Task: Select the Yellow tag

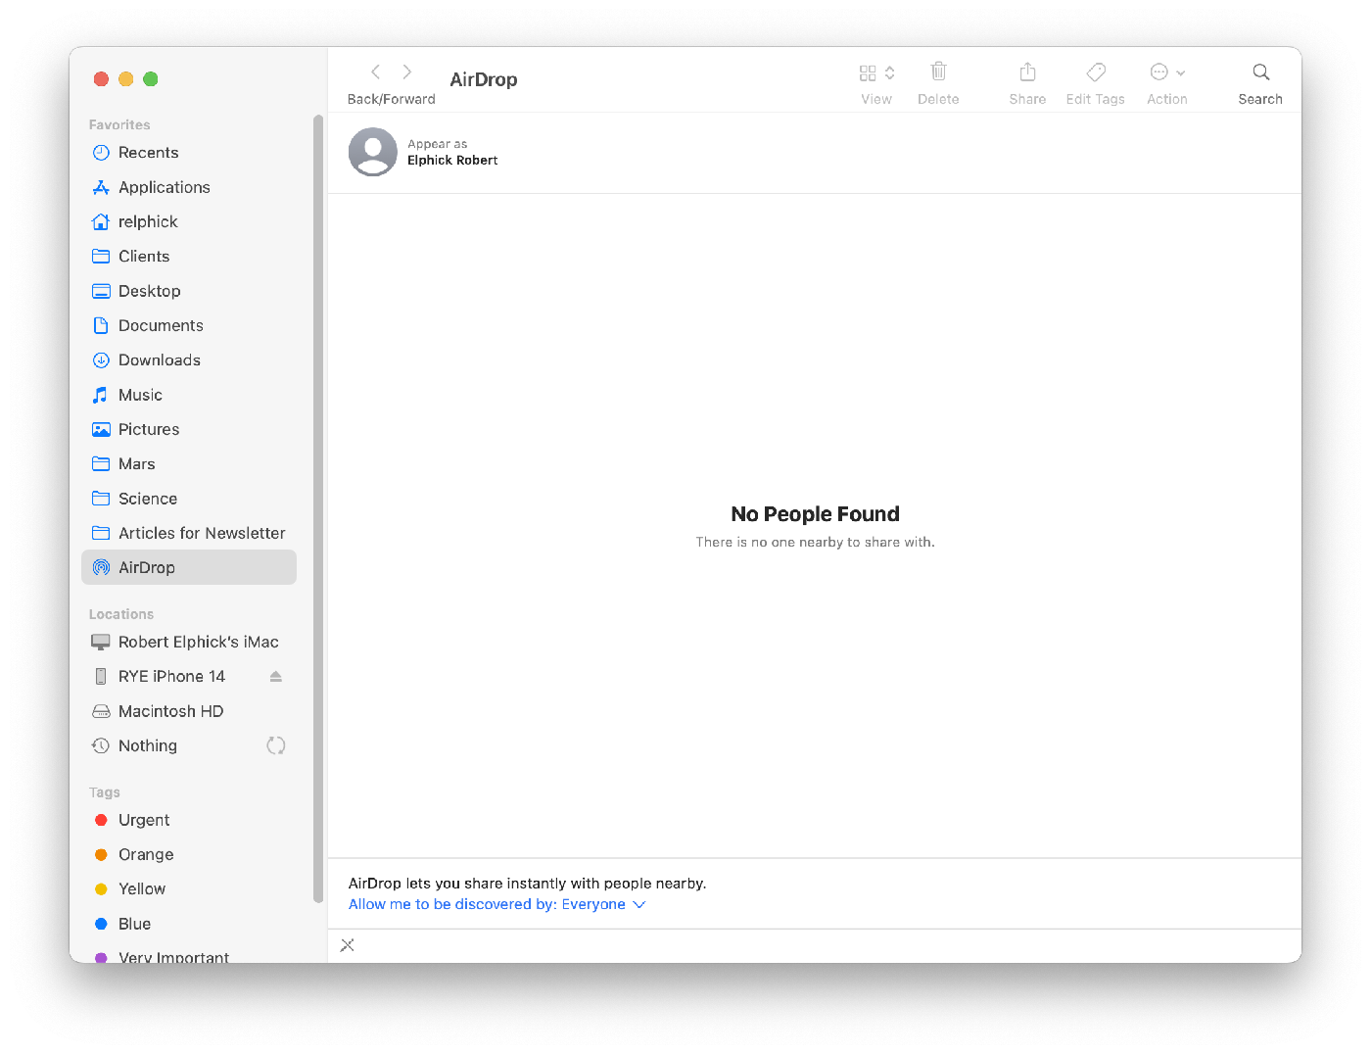Action: pos(189,888)
